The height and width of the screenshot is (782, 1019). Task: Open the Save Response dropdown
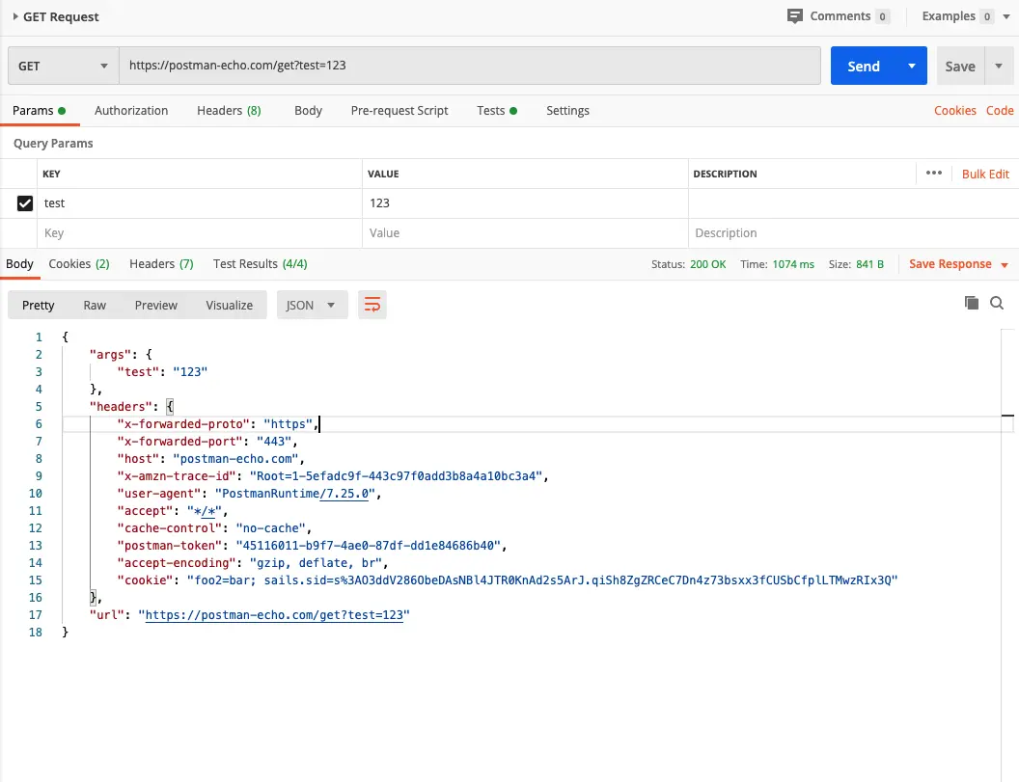click(958, 264)
